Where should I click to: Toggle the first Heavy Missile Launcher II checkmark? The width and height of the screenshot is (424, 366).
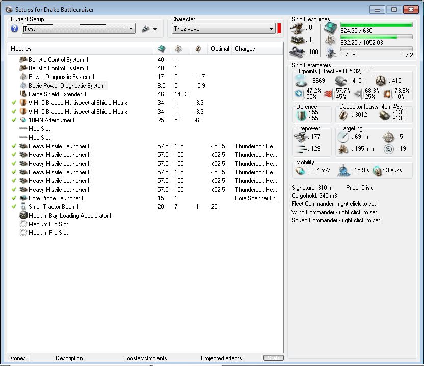pyautogui.click(x=14, y=146)
